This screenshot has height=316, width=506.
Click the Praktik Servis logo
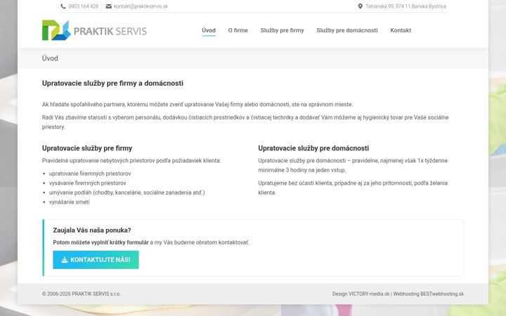coord(94,30)
